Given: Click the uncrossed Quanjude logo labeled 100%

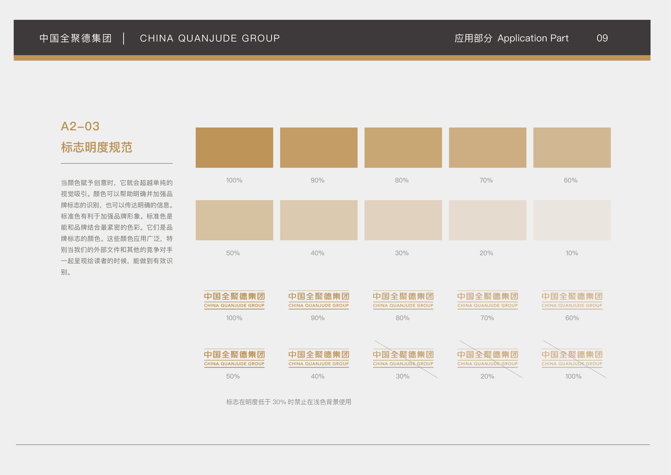Looking at the screenshot, I should click(x=234, y=300).
